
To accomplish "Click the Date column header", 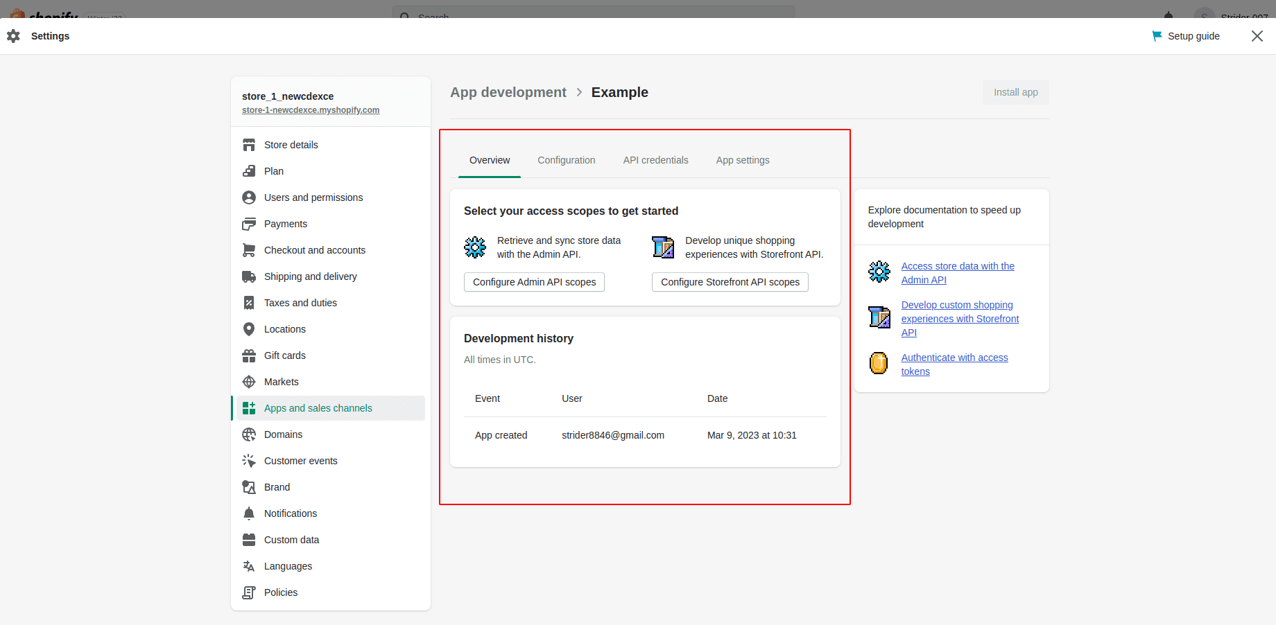I will point(718,398).
